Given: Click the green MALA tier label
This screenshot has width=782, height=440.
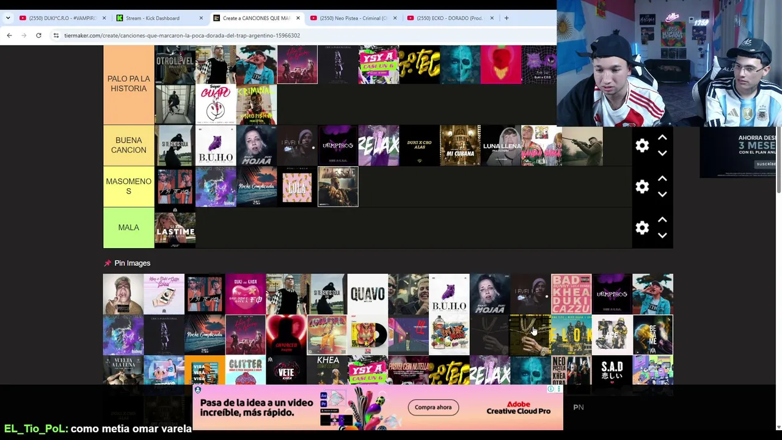Looking at the screenshot, I should [129, 227].
